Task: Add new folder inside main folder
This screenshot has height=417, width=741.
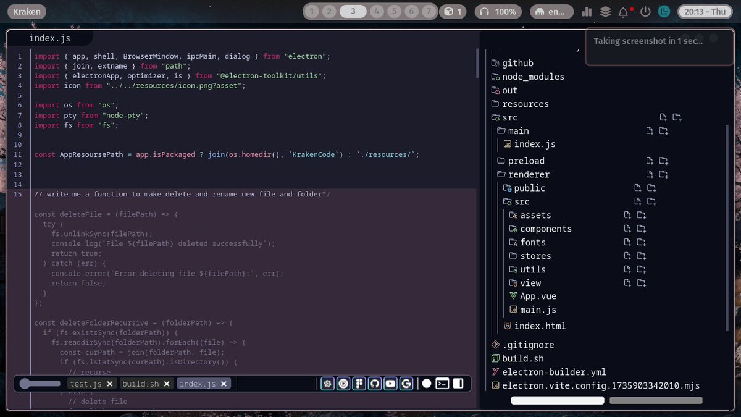Action: click(x=664, y=131)
